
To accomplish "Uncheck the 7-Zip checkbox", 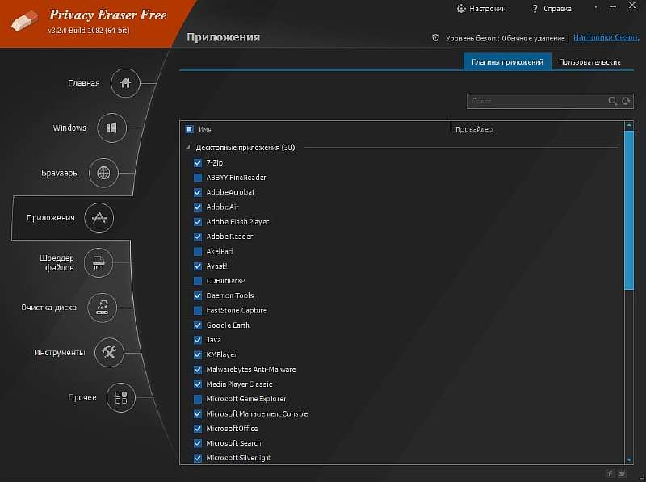I will coord(198,163).
